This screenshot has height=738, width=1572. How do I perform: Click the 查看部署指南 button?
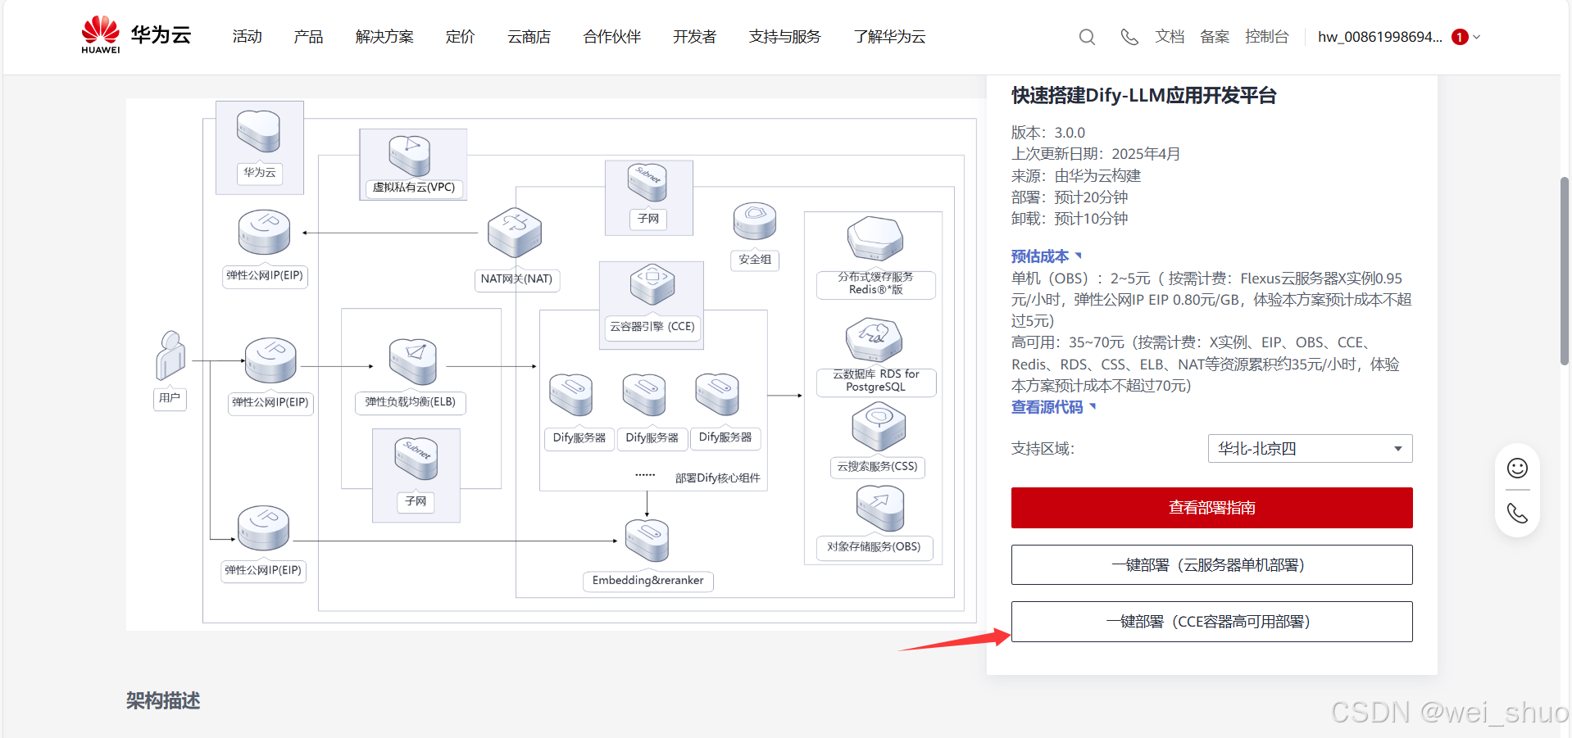coord(1211,508)
